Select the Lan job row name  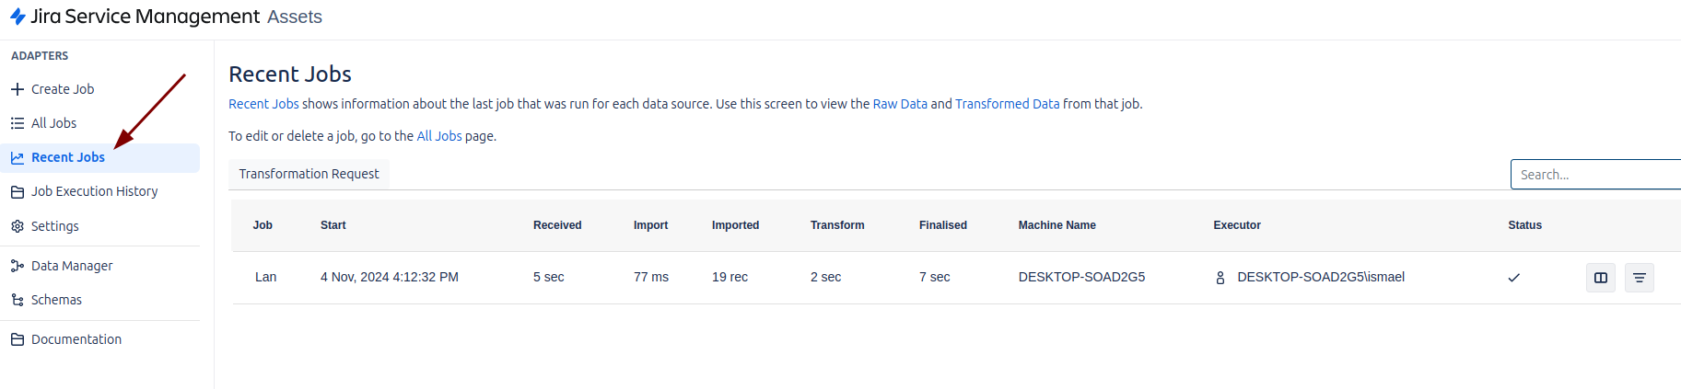tap(266, 277)
